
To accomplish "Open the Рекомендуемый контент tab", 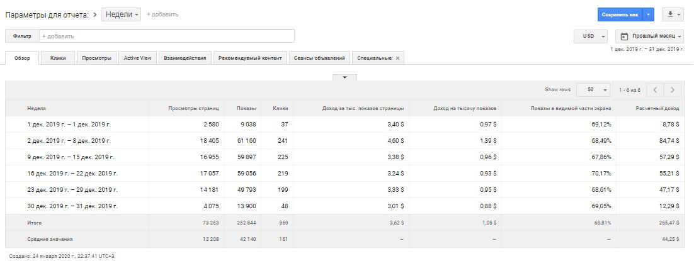I will click(251, 58).
